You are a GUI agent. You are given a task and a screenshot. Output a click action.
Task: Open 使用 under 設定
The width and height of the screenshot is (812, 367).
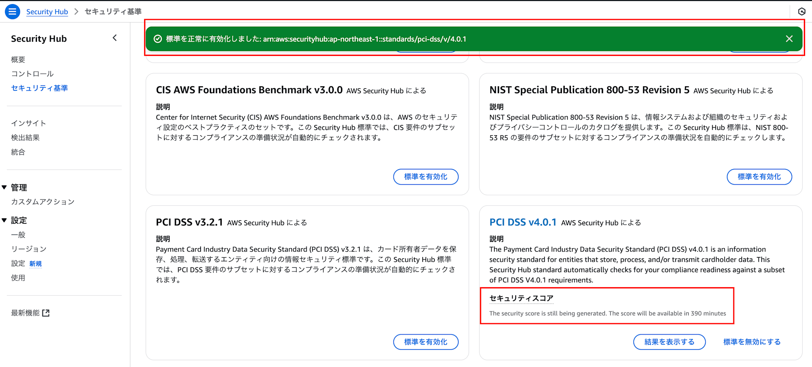(18, 277)
